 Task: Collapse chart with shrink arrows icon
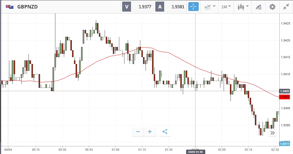tap(286, 7)
